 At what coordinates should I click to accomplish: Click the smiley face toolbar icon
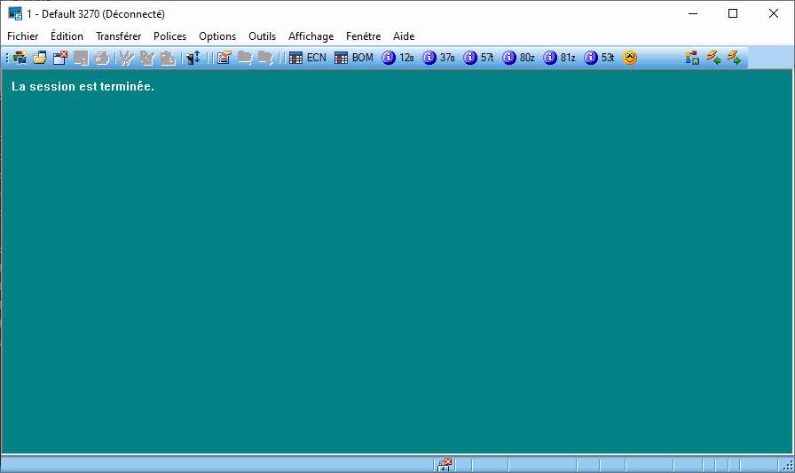630,58
